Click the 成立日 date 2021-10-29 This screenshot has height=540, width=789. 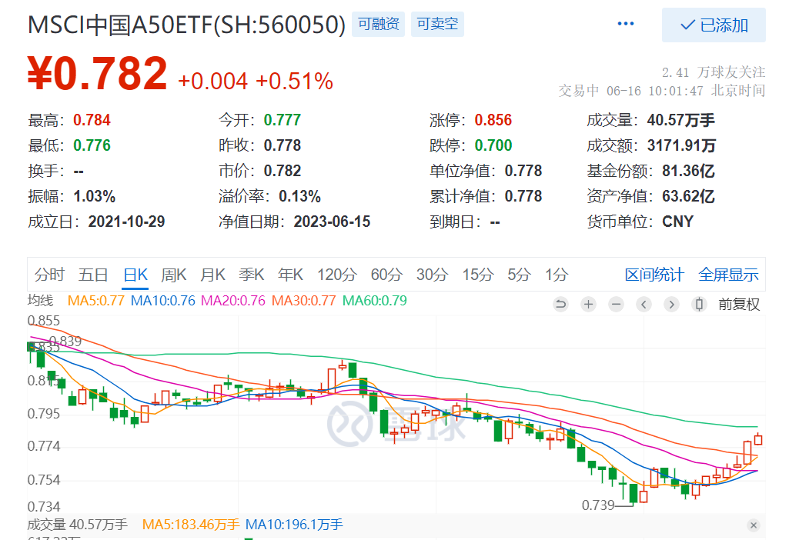(126, 222)
